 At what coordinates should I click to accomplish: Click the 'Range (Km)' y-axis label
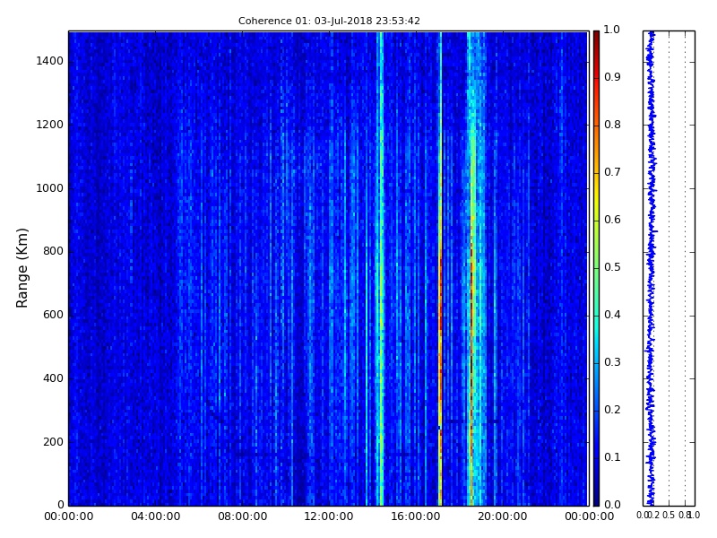[x=22, y=268]
